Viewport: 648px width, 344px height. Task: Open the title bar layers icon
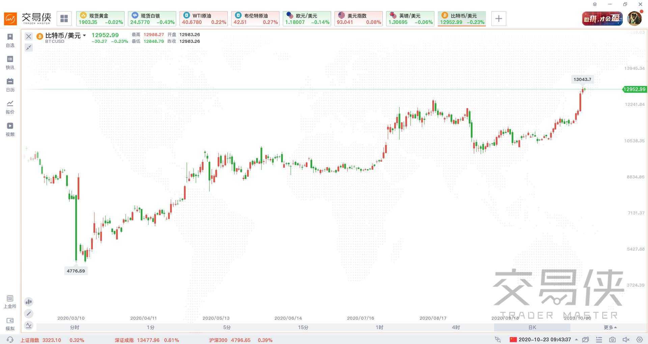pos(595,4)
